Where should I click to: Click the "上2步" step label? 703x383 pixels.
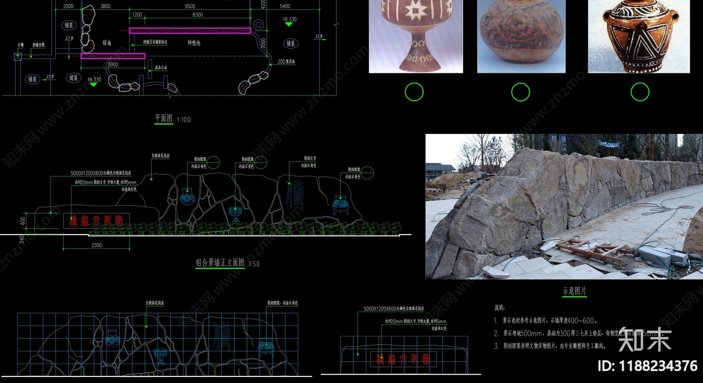[x=69, y=39]
